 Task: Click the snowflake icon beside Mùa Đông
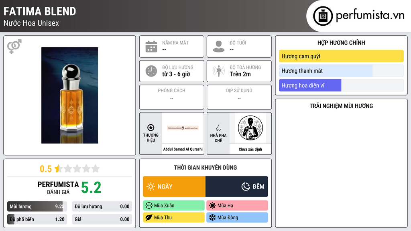(x=212, y=218)
